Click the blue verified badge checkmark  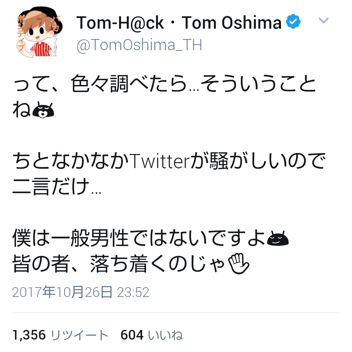pyautogui.click(x=292, y=21)
